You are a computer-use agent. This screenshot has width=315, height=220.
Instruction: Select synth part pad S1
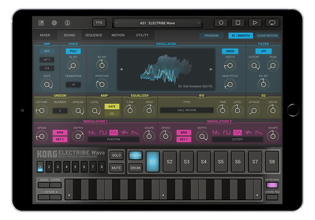(x=152, y=162)
